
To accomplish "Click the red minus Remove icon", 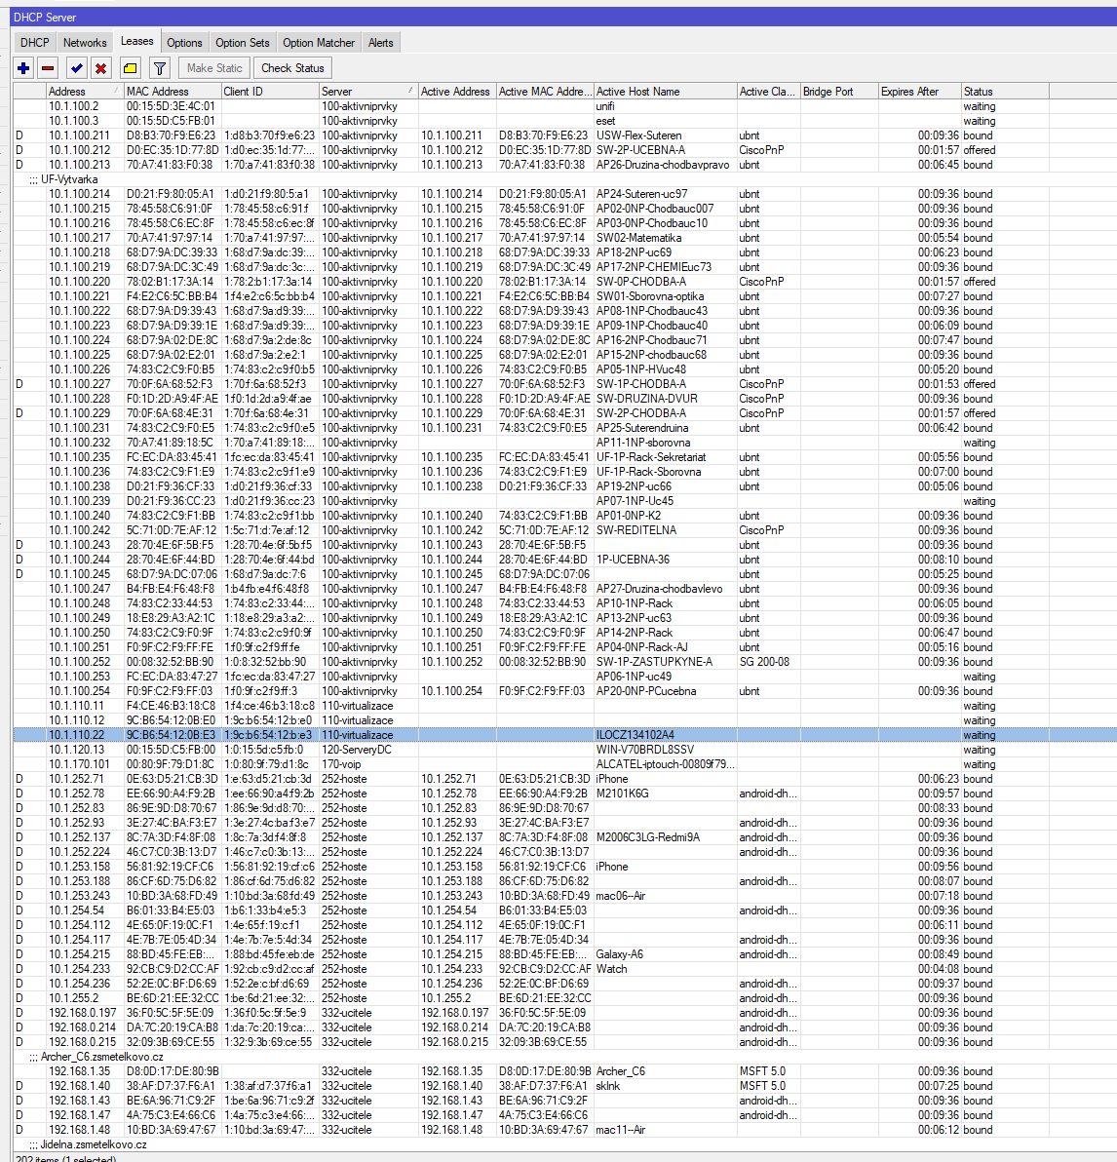I will [48, 68].
